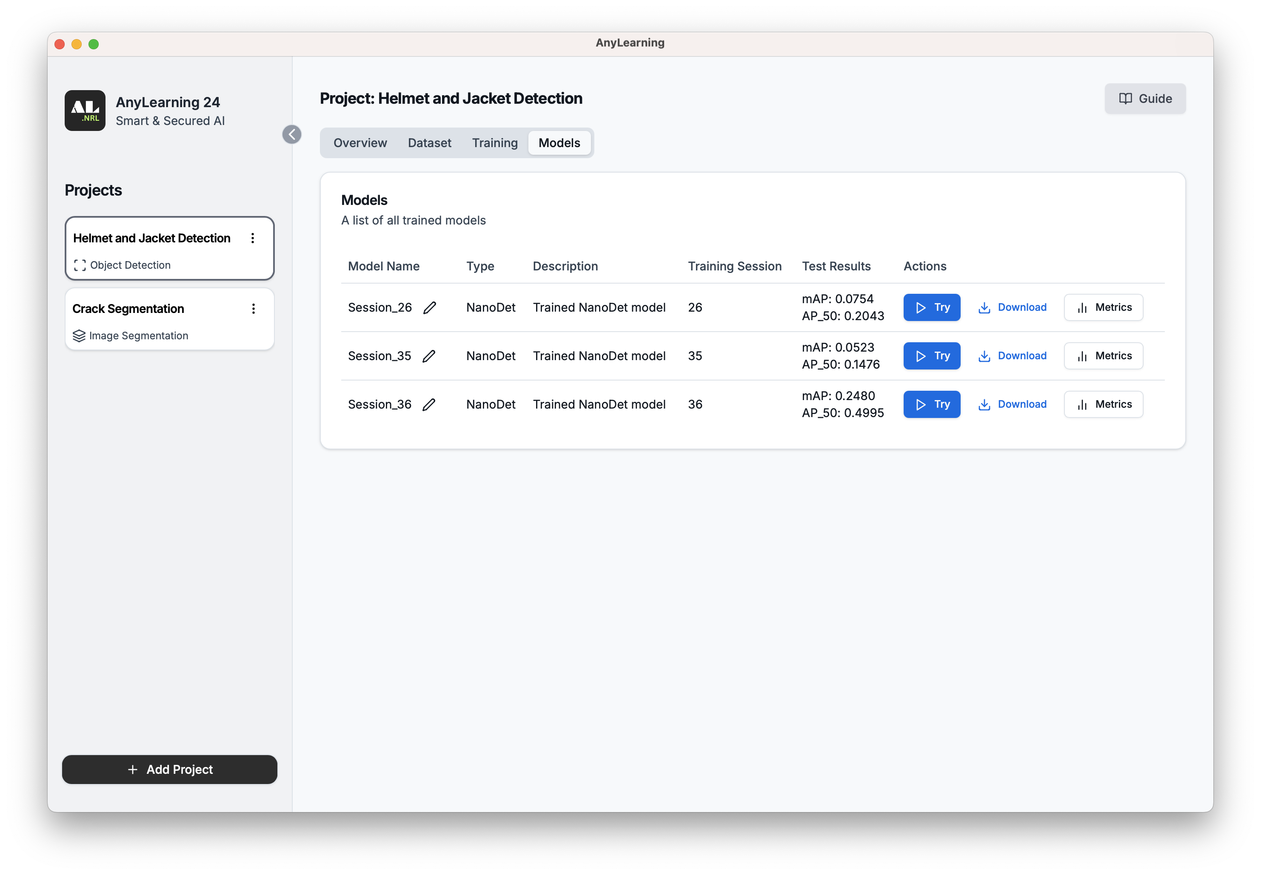Edit the Session_36 model name
The width and height of the screenshot is (1261, 875).
coord(429,404)
